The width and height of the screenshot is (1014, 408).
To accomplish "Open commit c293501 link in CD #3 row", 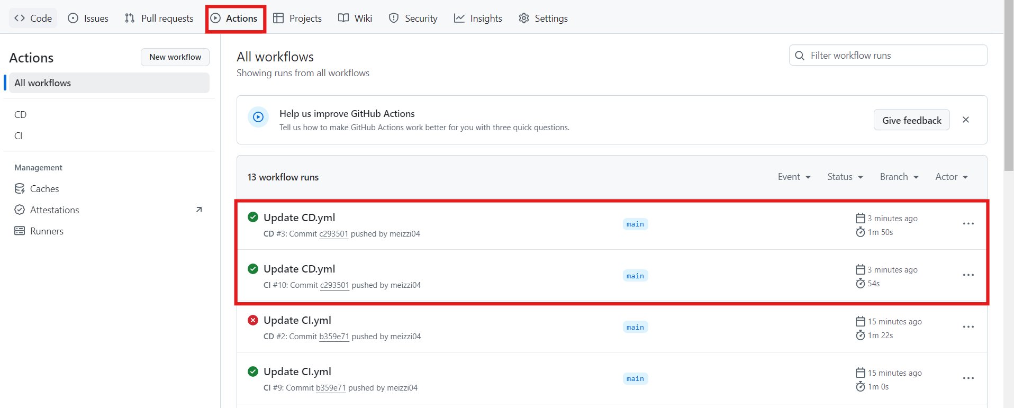I will [333, 234].
